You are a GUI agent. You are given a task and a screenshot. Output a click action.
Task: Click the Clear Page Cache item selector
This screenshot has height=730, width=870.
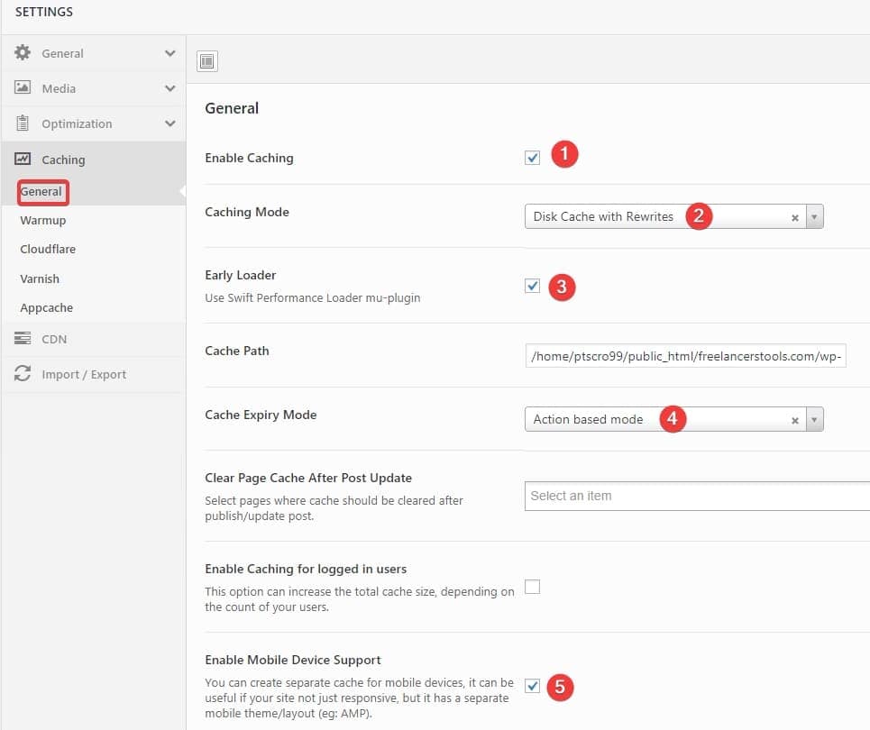694,496
